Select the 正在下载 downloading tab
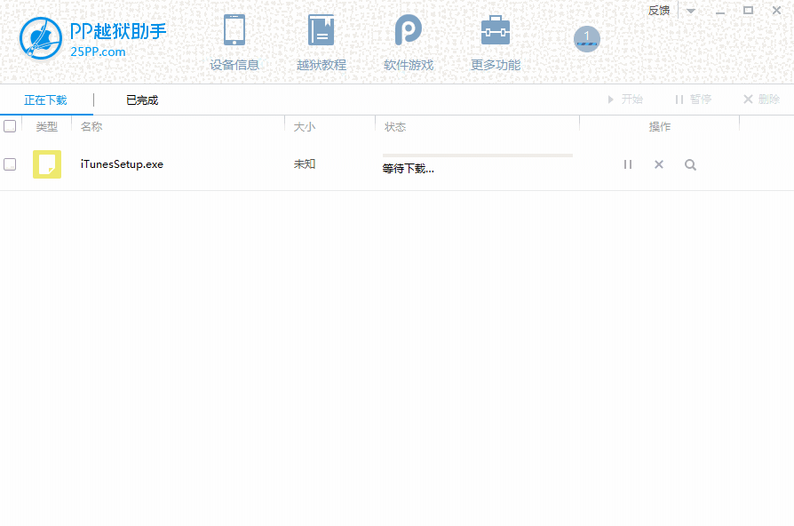Screen dimensions: 794x526 [46, 100]
